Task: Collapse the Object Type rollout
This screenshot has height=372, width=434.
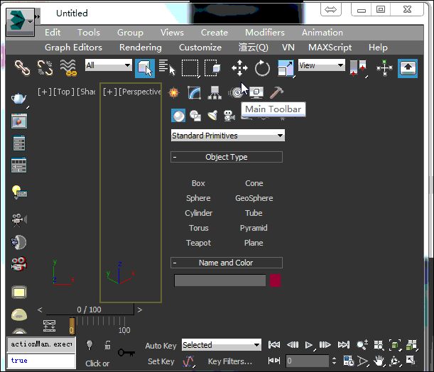Action: click(x=227, y=157)
